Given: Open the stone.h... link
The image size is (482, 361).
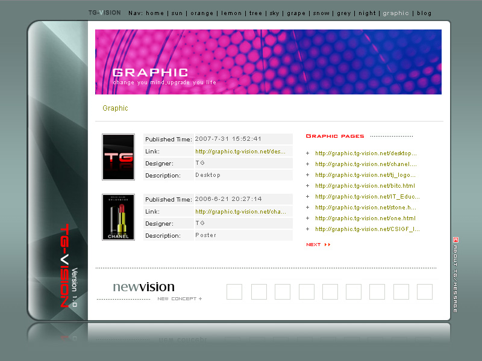Looking at the screenshot, I should click(x=366, y=208).
